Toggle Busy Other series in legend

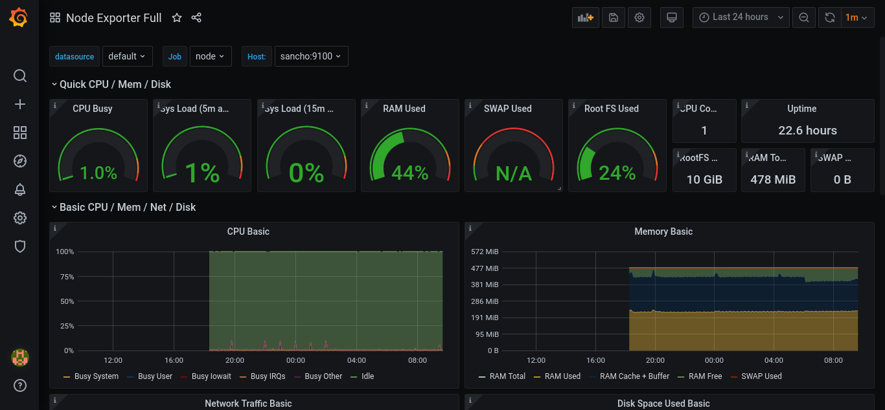pos(323,376)
